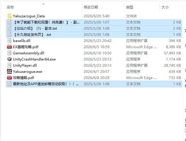
Task: Click the text file icon for 【来了就能下载和观看！纯免费！】
Action: pyautogui.click(x=9, y=22)
